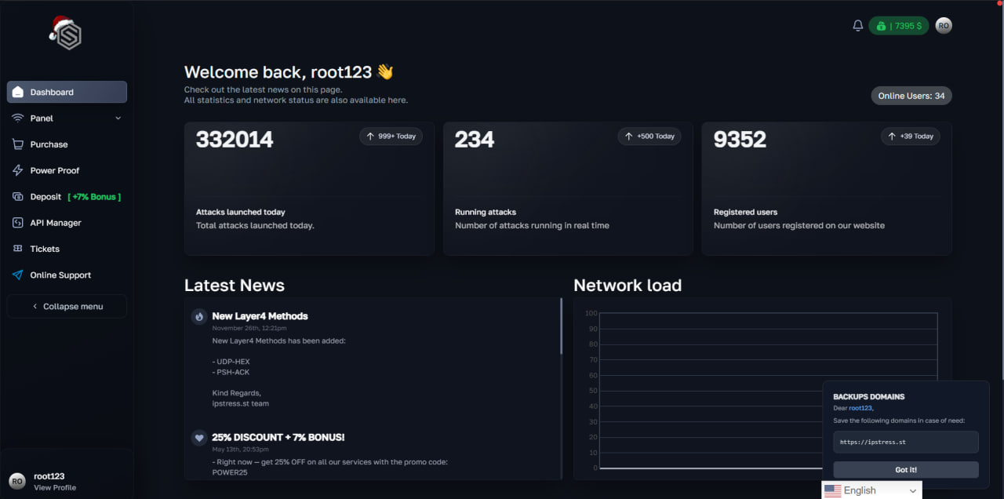
Task: Click the ipstress logo with Santa hat
Action: click(x=66, y=34)
